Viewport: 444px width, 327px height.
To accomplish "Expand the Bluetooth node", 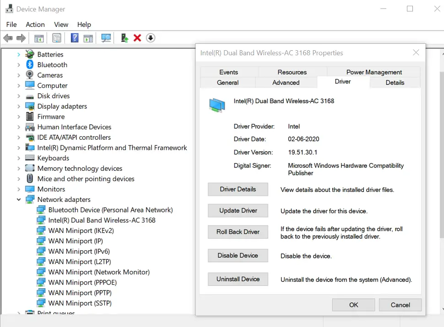I will [19, 65].
